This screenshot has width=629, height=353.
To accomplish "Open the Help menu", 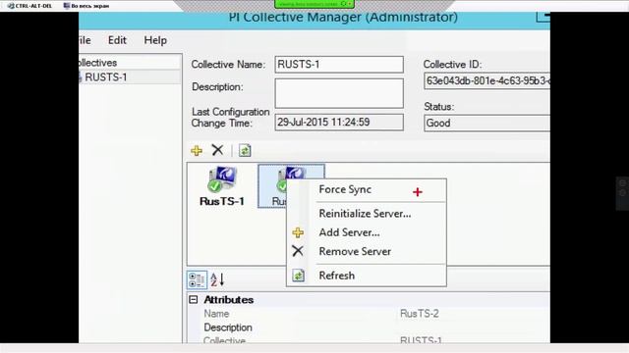I will [x=155, y=40].
